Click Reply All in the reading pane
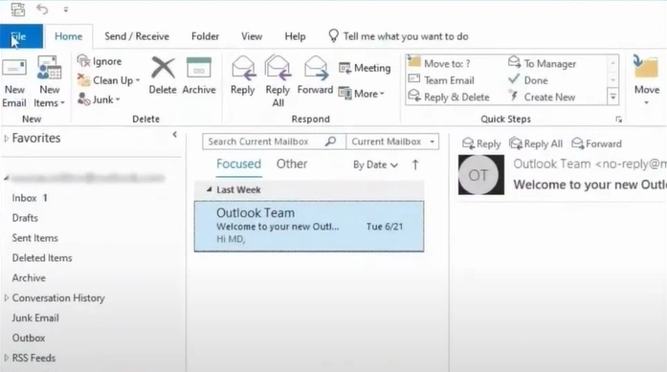This screenshot has width=667, height=372. (536, 143)
